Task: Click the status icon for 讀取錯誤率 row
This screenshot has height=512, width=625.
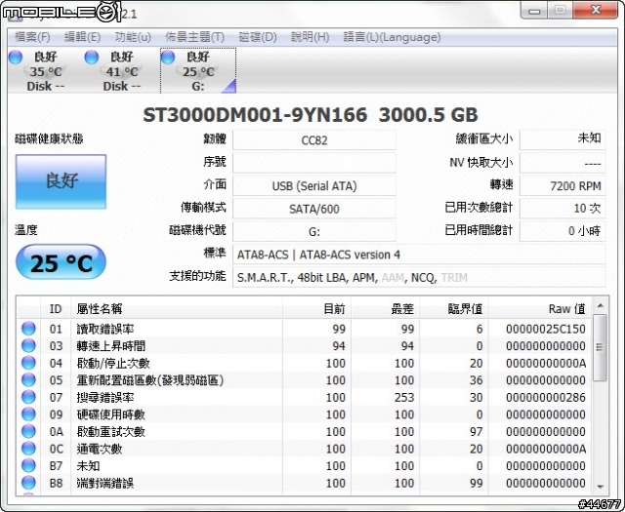Action: click(x=28, y=329)
